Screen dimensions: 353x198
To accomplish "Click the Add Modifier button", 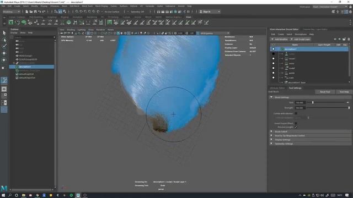I will pos(280,39).
